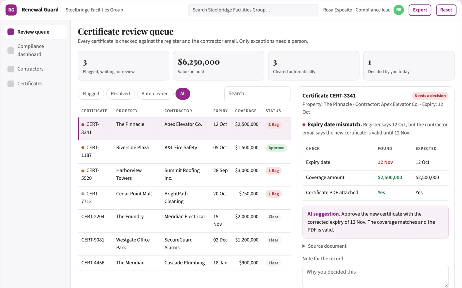
Task: Click the queue Search input
Action: pyautogui.click(x=258, y=94)
